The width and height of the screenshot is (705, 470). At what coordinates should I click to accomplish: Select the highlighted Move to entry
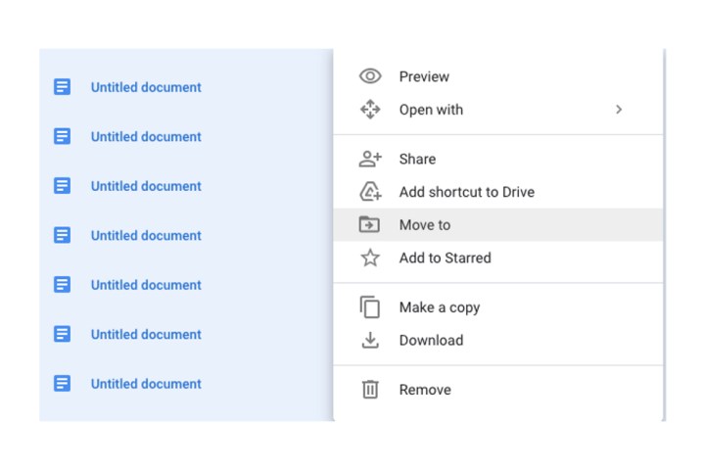[498, 225]
